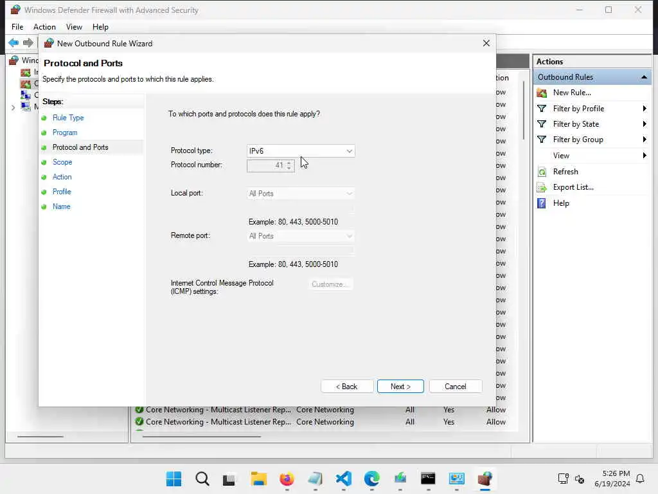
Task: Click the Next button
Action: click(x=400, y=387)
